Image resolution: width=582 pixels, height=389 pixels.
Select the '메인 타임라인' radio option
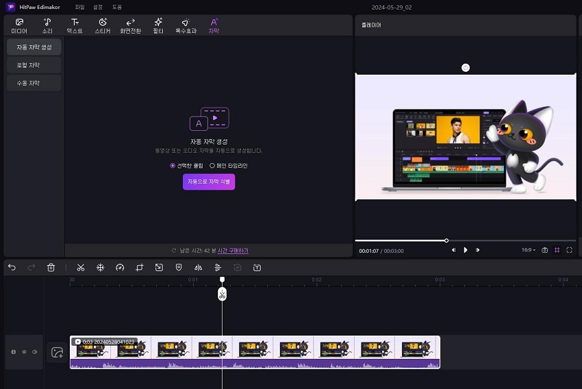click(x=212, y=166)
